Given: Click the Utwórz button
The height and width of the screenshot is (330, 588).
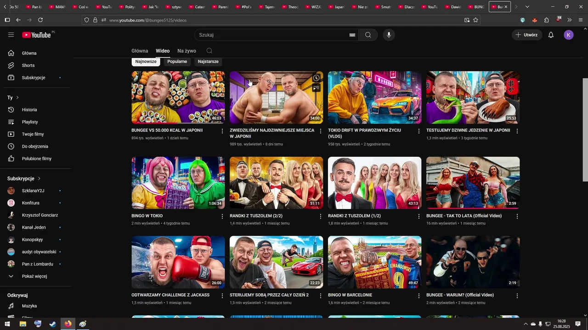Looking at the screenshot, I should coord(526,35).
